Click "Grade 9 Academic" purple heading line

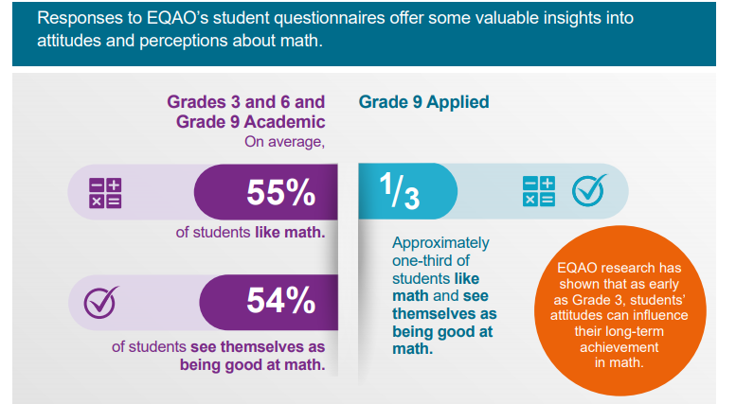pyautogui.click(x=250, y=122)
